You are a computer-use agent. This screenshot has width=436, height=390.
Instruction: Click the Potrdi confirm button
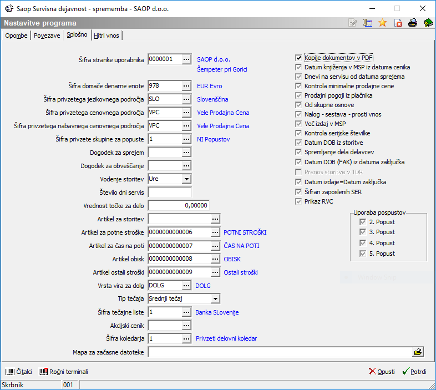(414, 372)
